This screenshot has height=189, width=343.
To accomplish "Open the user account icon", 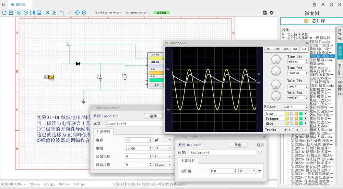I will pos(323,4).
